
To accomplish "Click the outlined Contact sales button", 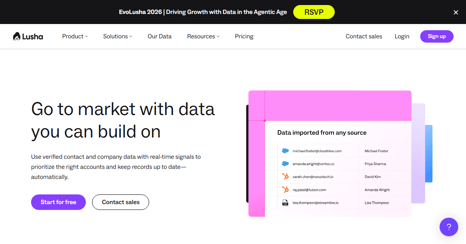I will (x=120, y=202).
